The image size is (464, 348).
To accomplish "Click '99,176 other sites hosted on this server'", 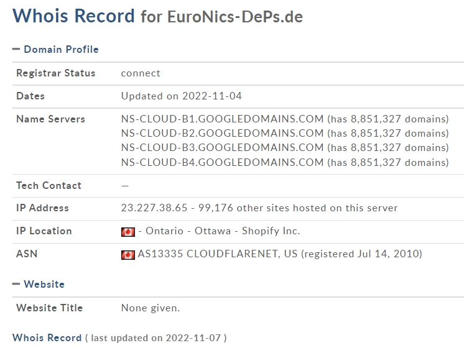I will pos(298,208).
